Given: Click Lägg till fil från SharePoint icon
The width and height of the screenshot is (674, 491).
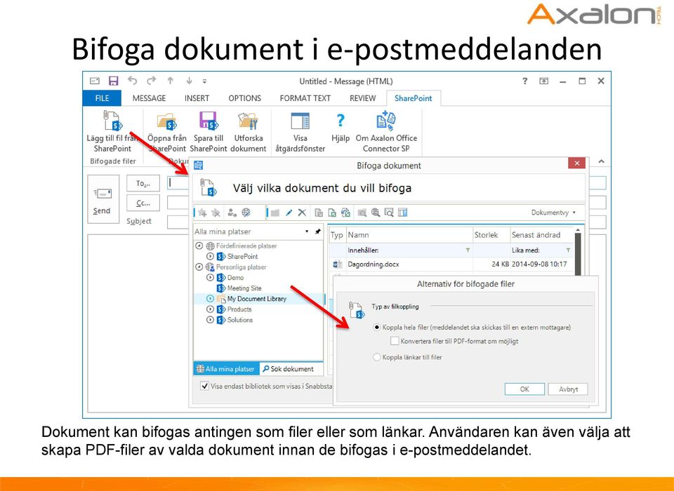Looking at the screenshot, I should (x=112, y=121).
